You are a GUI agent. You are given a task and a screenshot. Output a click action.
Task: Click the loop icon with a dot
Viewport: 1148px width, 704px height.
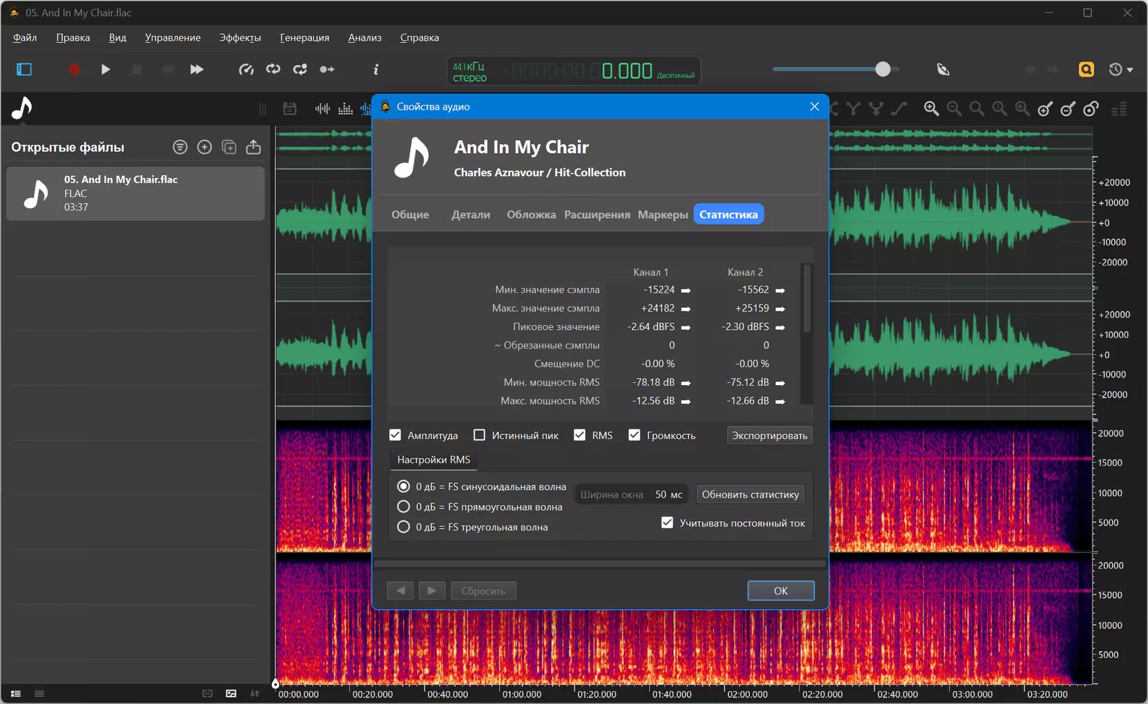tap(300, 69)
